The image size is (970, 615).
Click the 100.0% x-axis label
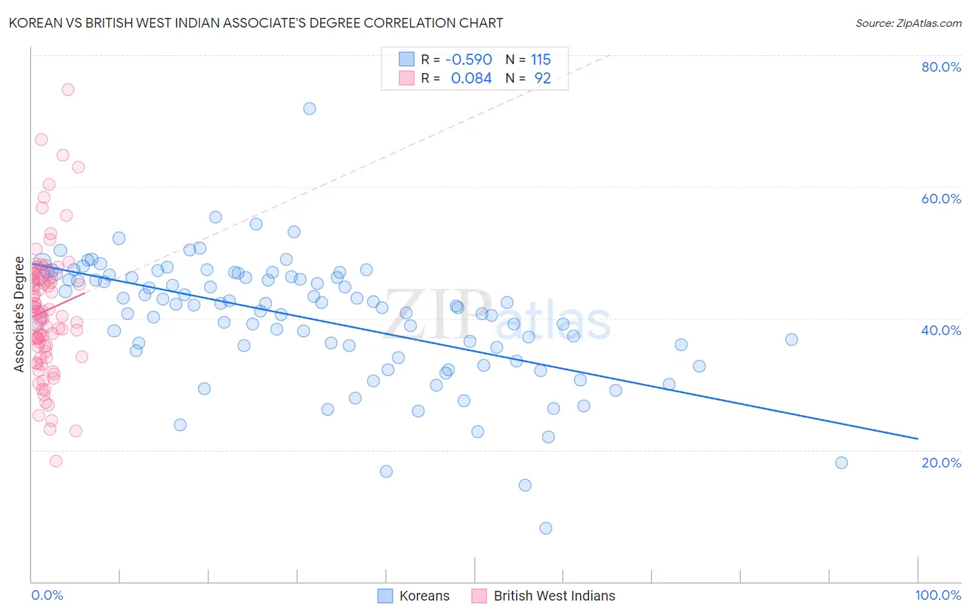[x=938, y=596]
